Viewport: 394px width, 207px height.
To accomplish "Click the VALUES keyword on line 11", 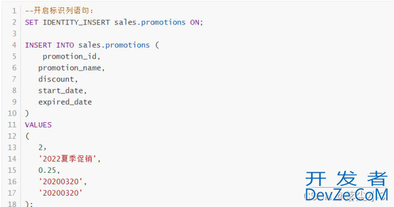I will click(38, 125).
